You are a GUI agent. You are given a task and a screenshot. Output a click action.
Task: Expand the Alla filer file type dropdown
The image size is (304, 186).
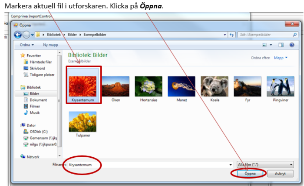[x=265, y=164]
